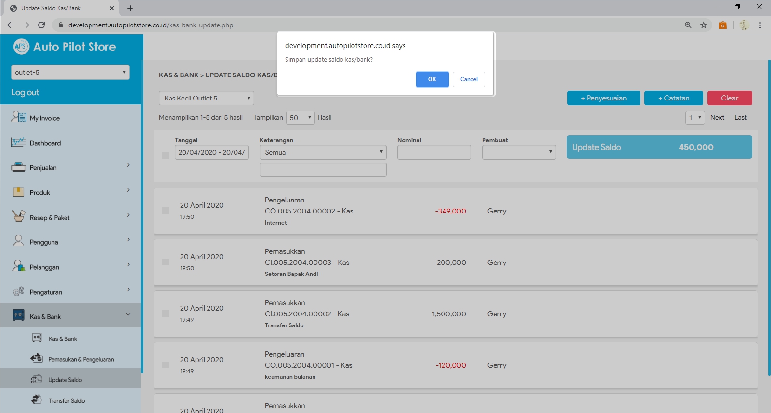Click the vertical scrollbar of the sidebar
Screen dimensions: 771x413
click(x=142, y=216)
